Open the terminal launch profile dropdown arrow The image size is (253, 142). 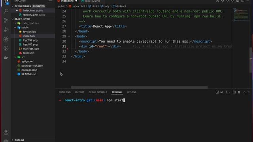click(230, 92)
